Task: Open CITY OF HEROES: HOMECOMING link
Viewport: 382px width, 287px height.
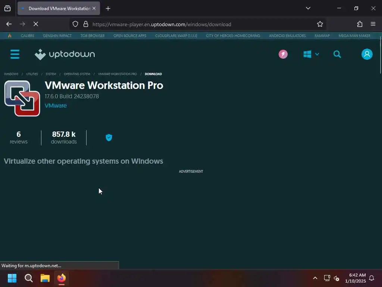Action: pos(233,36)
